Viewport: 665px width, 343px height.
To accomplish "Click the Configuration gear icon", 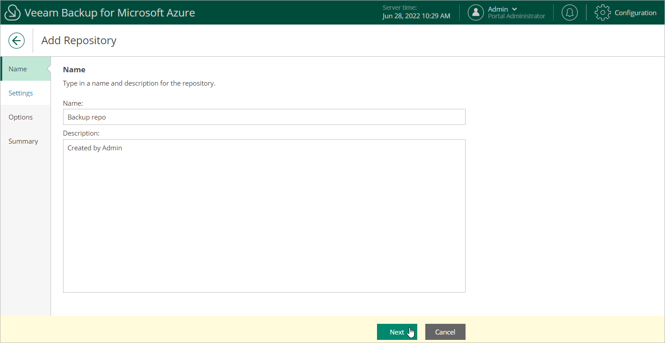I will (x=602, y=12).
